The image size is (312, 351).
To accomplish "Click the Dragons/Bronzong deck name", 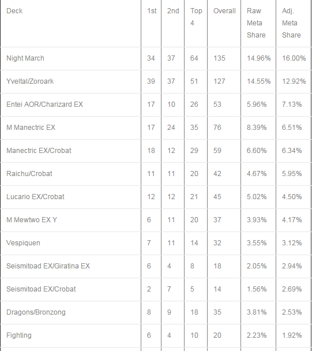I will pyautogui.click(x=36, y=312).
